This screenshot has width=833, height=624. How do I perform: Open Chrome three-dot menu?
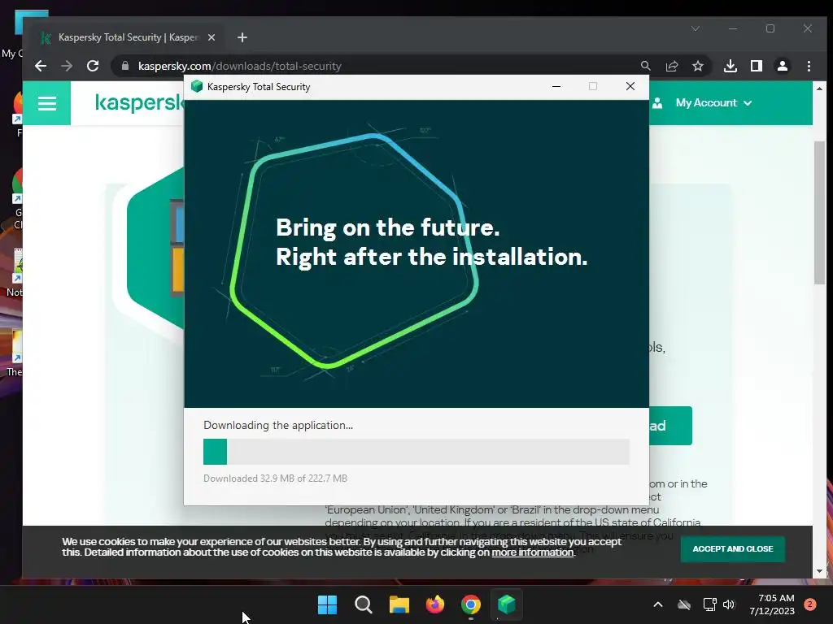[x=809, y=66]
